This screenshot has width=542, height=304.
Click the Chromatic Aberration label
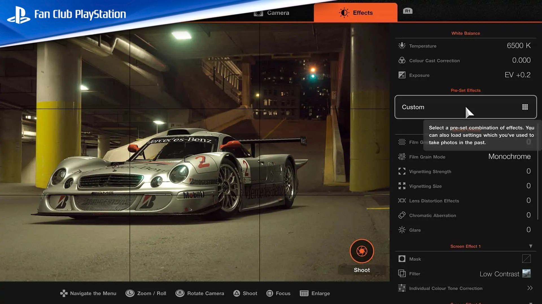click(432, 215)
